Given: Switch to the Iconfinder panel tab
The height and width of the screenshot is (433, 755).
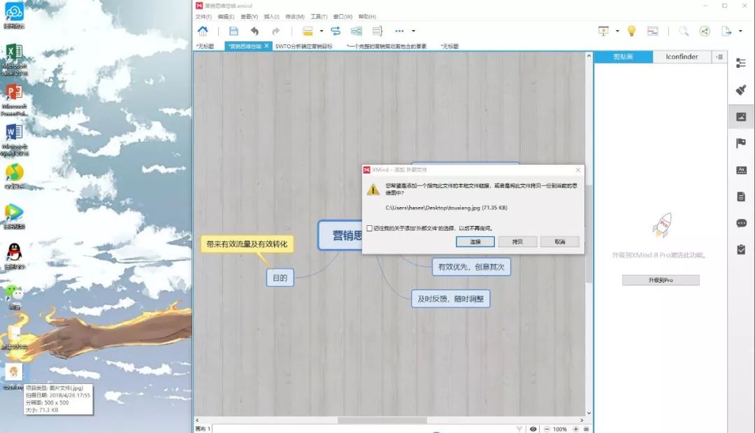Looking at the screenshot, I should [682, 57].
